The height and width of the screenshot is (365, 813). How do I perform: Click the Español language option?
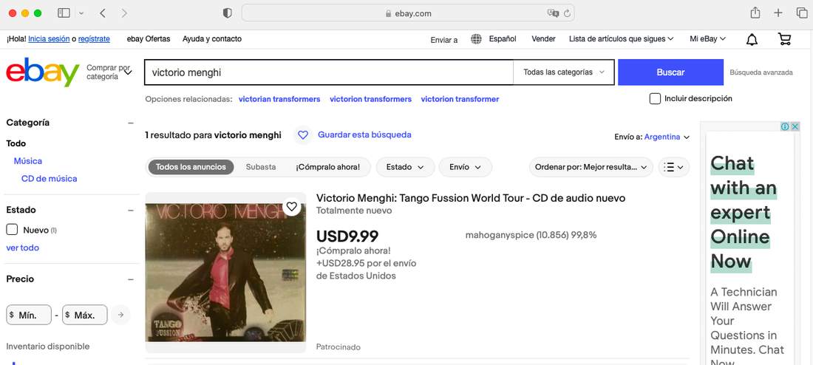(503, 39)
